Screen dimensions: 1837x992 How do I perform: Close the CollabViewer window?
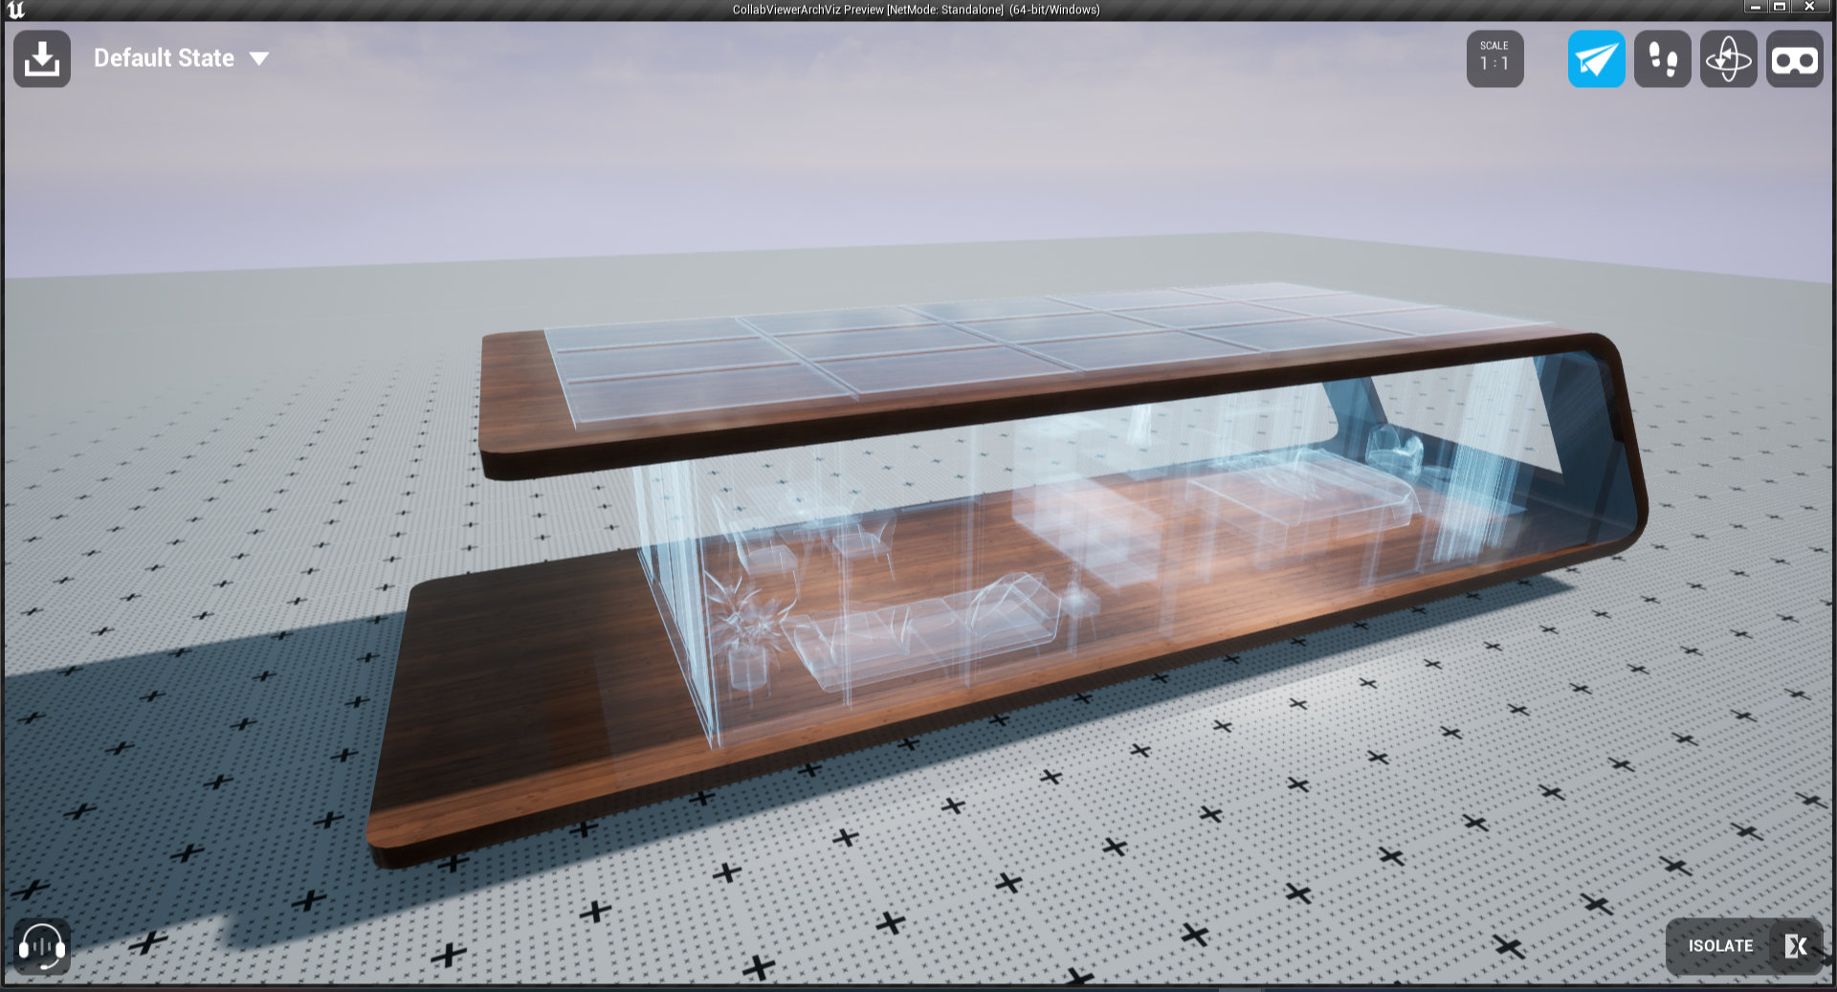(x=1809, y=7)
